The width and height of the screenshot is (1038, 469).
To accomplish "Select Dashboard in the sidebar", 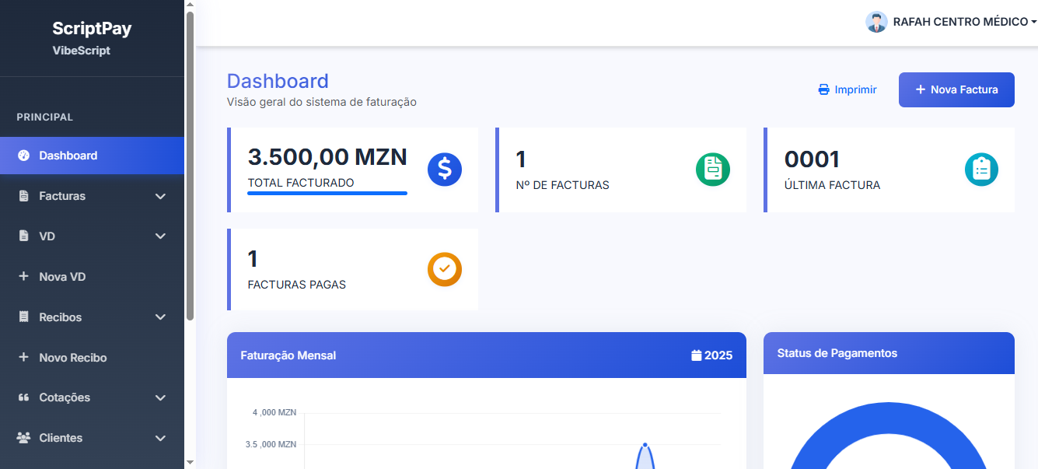I will 68,156.
